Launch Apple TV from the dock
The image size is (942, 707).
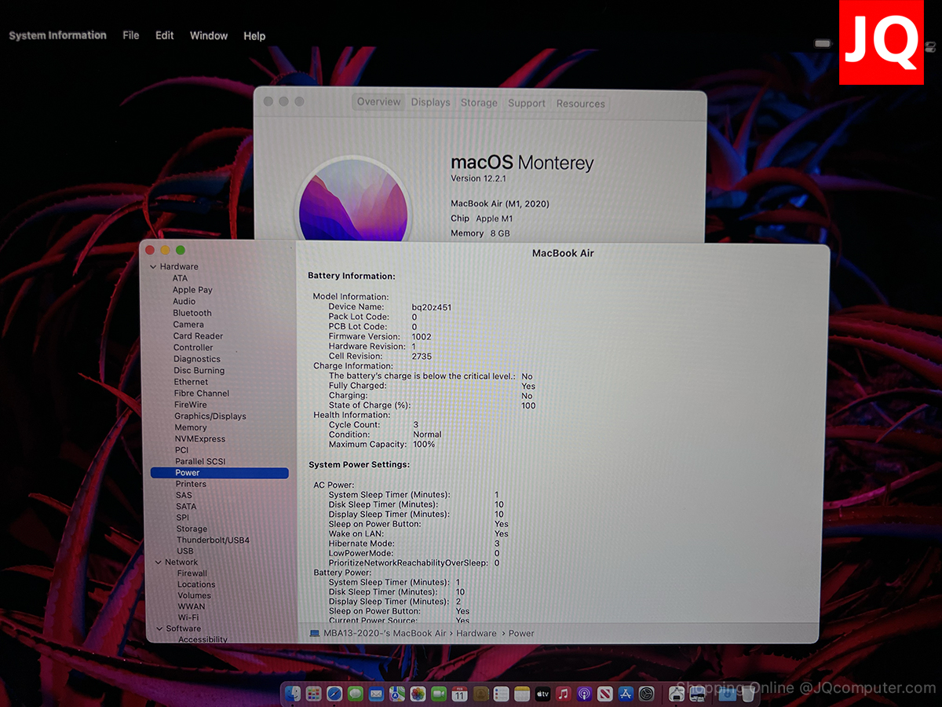[x=543, y=694]
